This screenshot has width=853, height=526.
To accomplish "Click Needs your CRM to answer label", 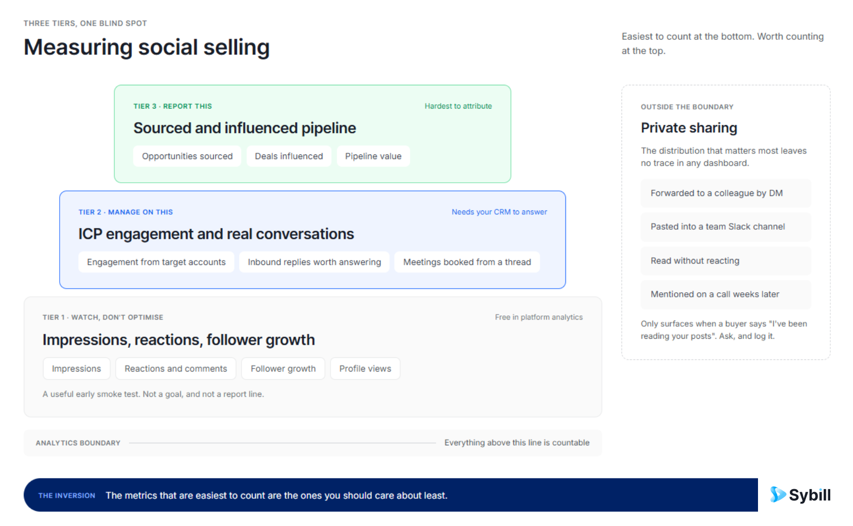I will click(499, 212).
